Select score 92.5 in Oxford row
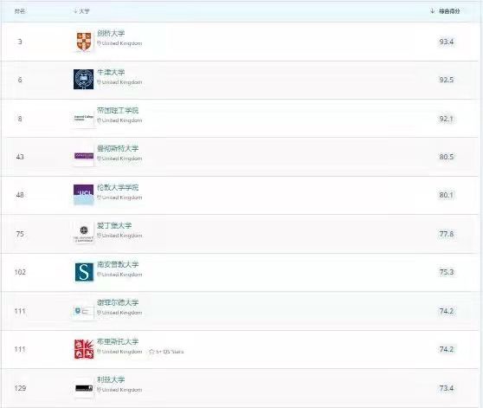The image size is (483, 408). pyautogui.click(x=447, y=80)
